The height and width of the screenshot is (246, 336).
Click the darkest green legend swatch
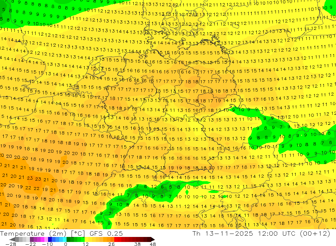coord(68,239)
